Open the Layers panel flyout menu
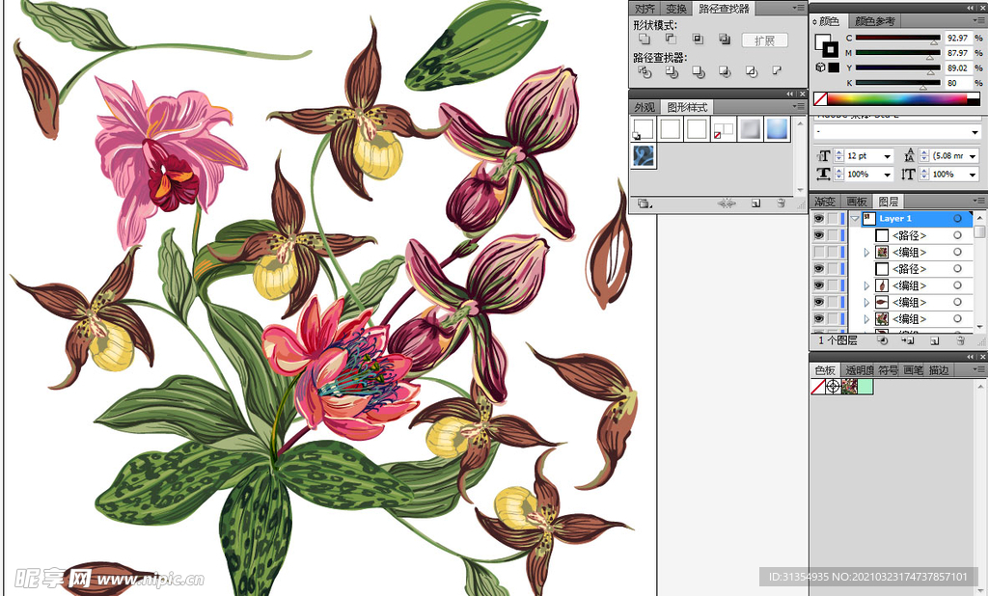The width and height of the screenshot is (988, 596). pyautogui.click(x=978, y=201)
